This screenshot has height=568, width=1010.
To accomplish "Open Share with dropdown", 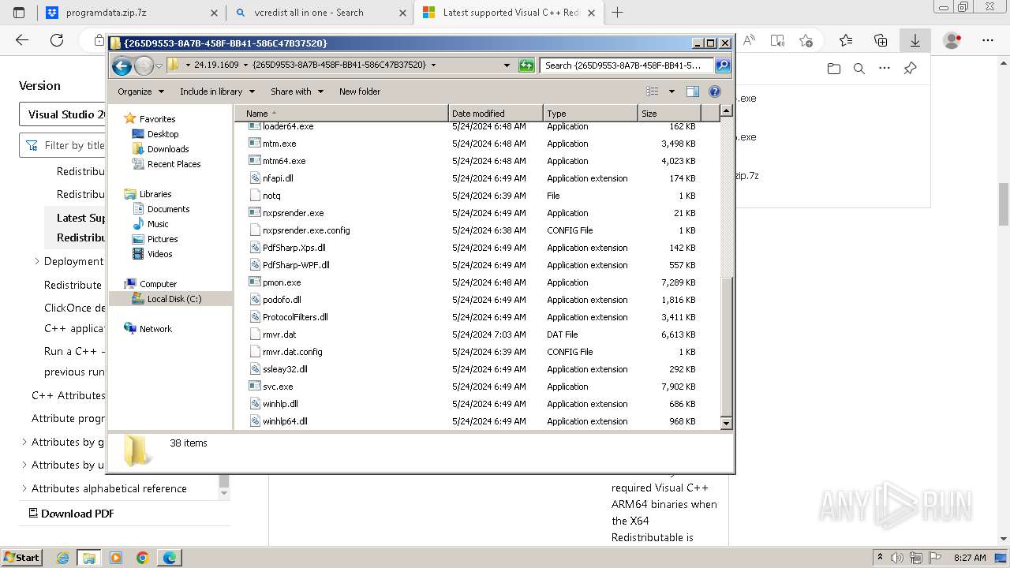I will point(297,92).
